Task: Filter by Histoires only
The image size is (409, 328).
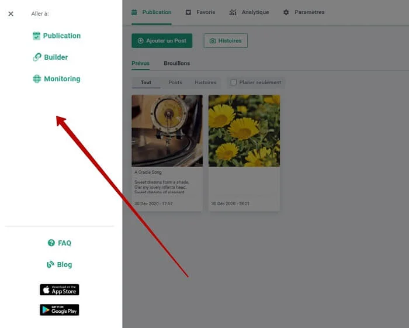Action: [x=205, y=82]
